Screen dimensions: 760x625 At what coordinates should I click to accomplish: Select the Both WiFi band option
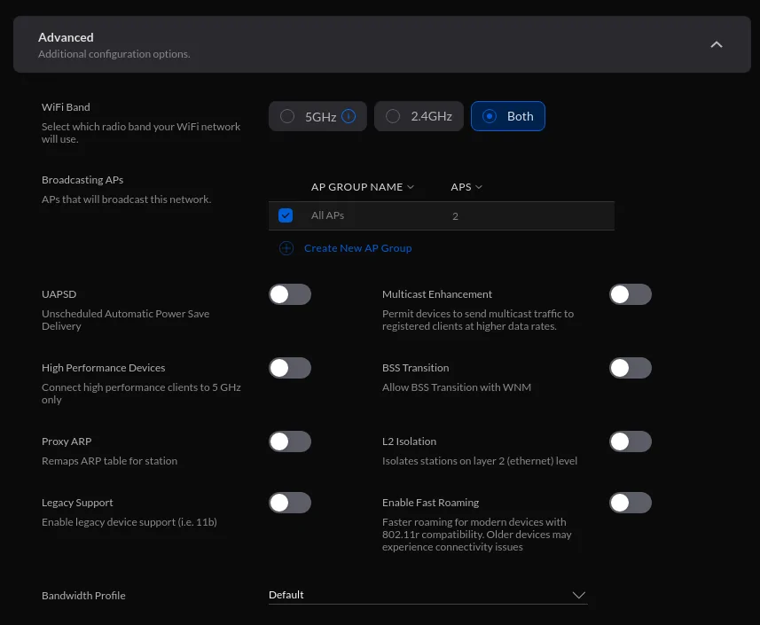[x=508, y=116]
